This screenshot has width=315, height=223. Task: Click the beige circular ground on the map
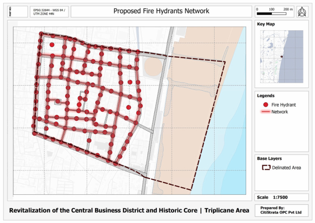(153, 67)
